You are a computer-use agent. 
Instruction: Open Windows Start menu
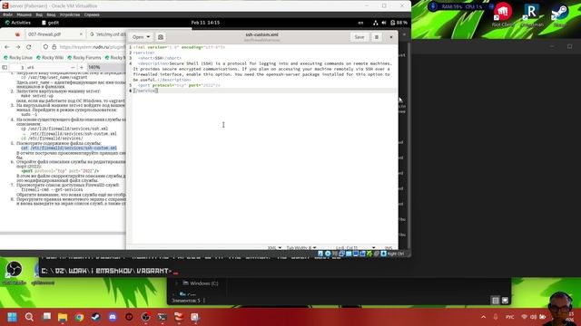12,317
